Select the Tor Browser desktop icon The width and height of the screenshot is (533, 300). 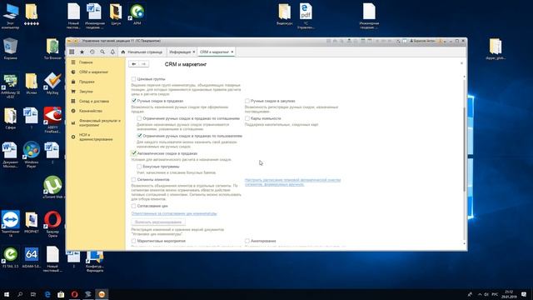click(52, 49)
